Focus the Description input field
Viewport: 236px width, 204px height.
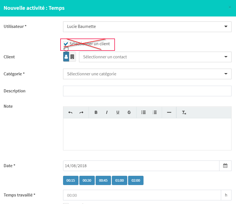(x=147, y=91)
